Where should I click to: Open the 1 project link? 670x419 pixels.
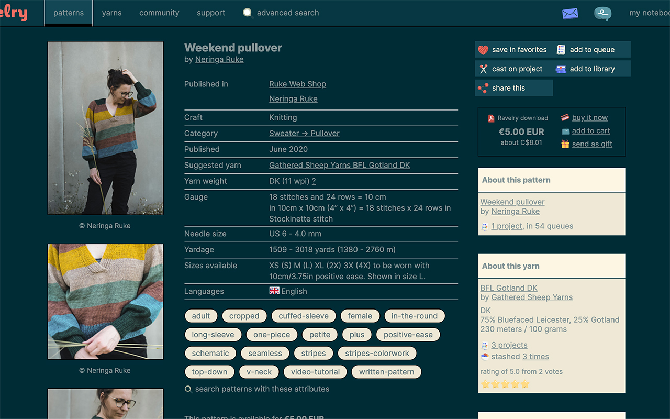click(507, 226)
